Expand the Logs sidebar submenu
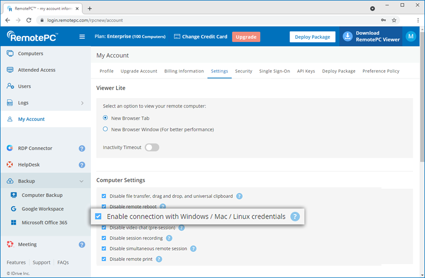 [82, 103]
